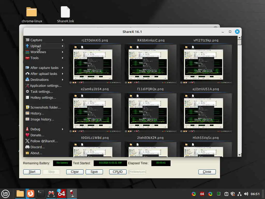Open the Linux Mint start menu
265x199 pixels.
coord(6,194)
